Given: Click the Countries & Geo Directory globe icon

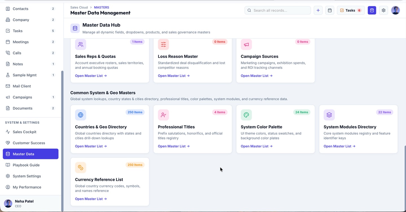Looking at the screenshot, I should 81,115.
